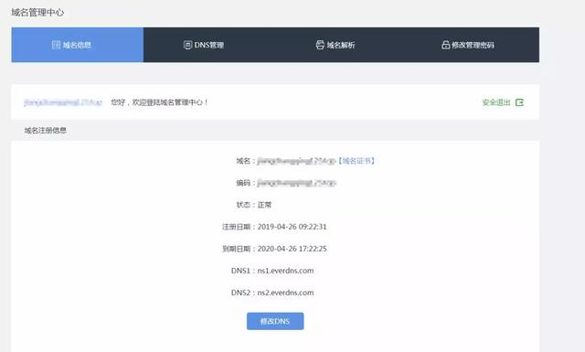
Task: Click the DNS管理 shield icon
Action: [x=187, y=45]
